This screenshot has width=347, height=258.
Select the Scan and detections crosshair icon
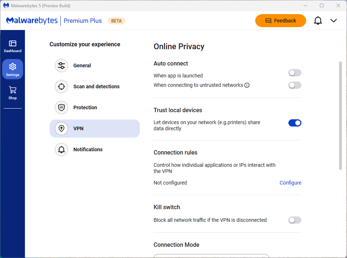coord(61,86)
